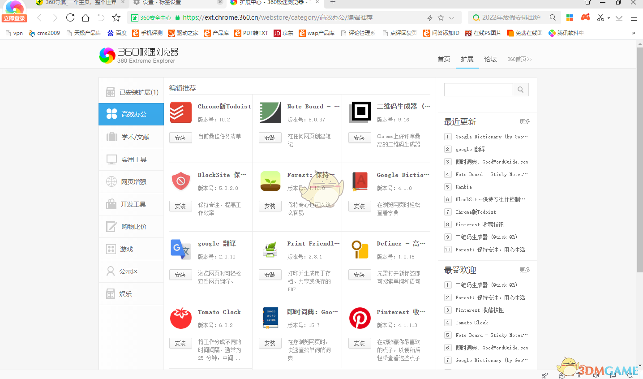643x379 pixels.
Task: Open the dropdown arrow next to bookmark star
Action: [x=451, y=17]
